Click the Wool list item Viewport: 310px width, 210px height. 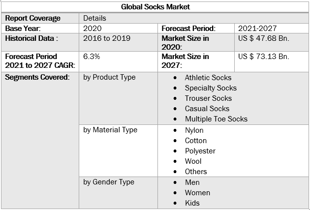click(x=193, y=161)
